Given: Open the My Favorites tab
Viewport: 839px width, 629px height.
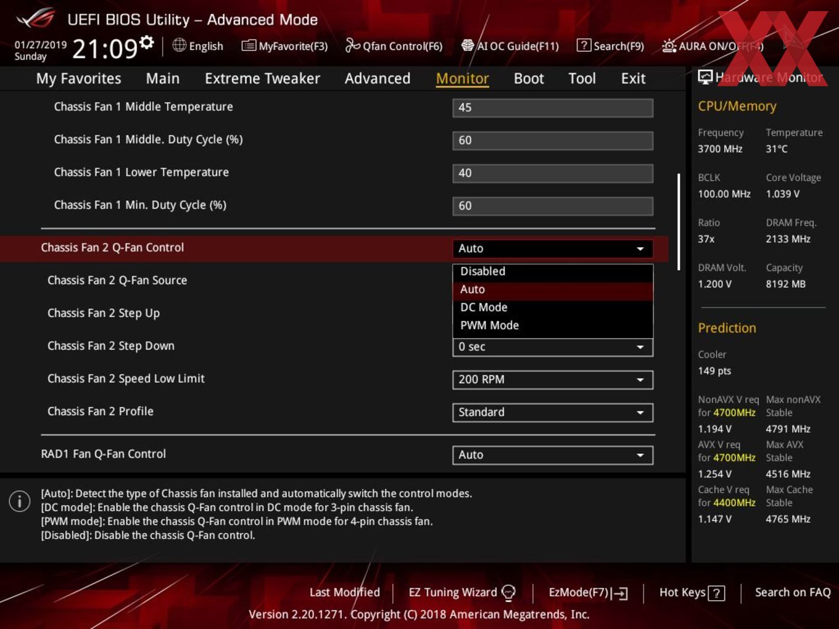Looking at the screenshot, I should click(78, 78).
